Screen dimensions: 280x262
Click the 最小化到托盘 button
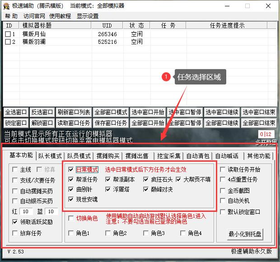click(245, 234)
